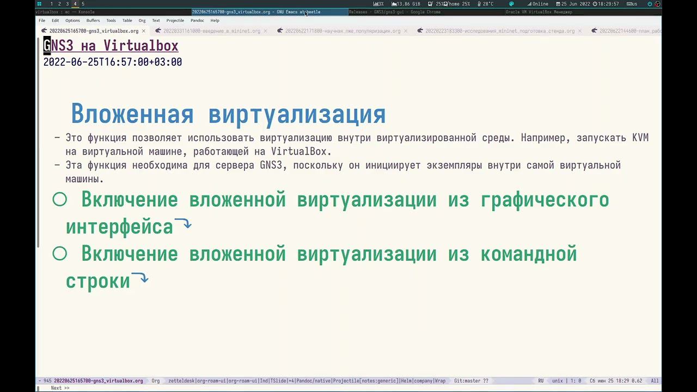This screenshot has height=392, width=697.
Task: Click the heading 'Вложенная виртуализация'
Action: (x=228, y=114)
